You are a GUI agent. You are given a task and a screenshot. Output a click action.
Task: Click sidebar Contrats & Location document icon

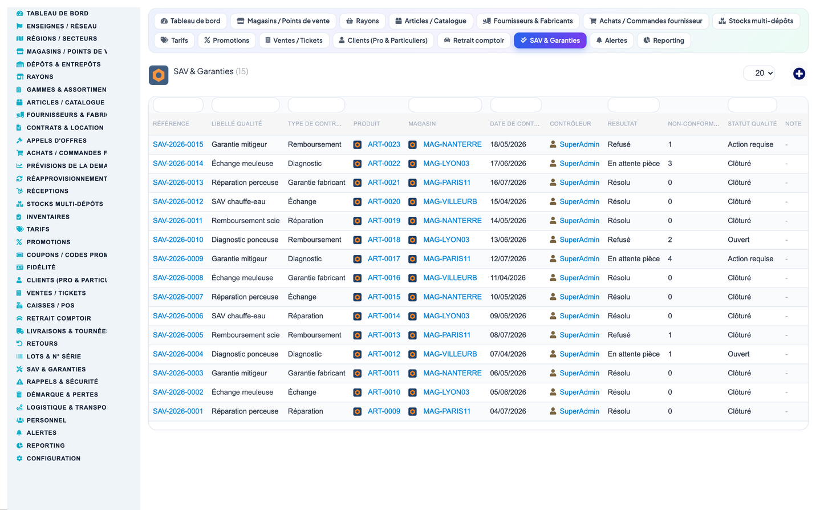point(19,128)
